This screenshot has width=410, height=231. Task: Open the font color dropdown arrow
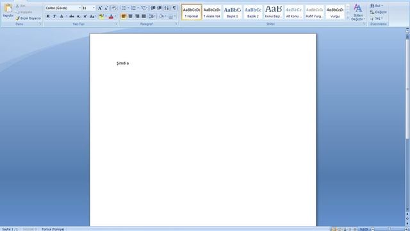(115, 16)
